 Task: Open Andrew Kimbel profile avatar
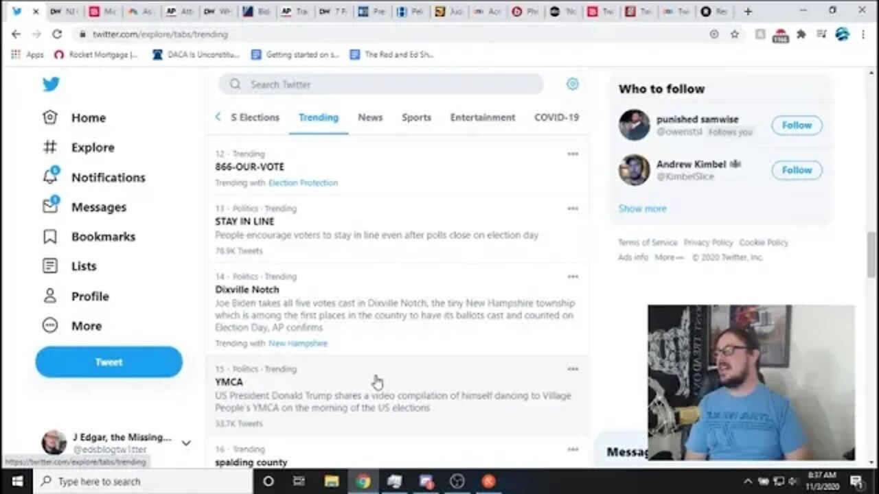[x=634, y=169]
